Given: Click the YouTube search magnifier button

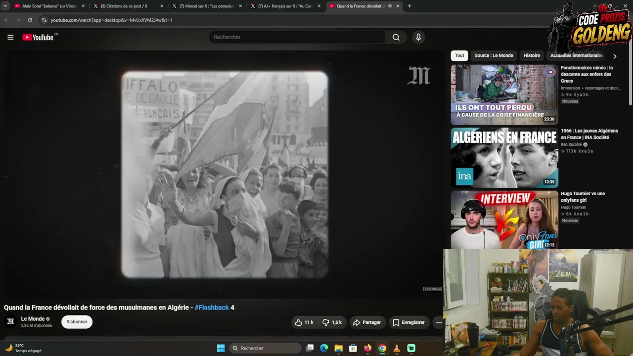Looking at the screenshot, I should coord(396,37).
